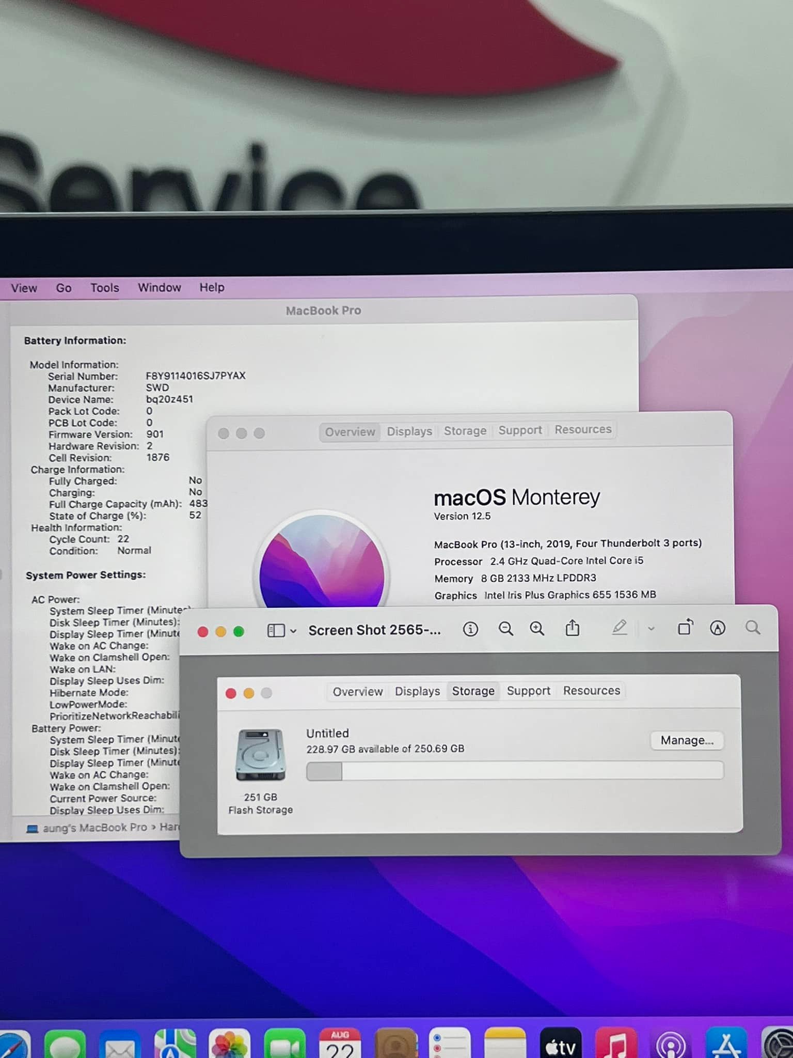Open the Tools menu in menu bar
Image resolution: width=793 pixels, height=1058 pixels.
pos(105,288)
